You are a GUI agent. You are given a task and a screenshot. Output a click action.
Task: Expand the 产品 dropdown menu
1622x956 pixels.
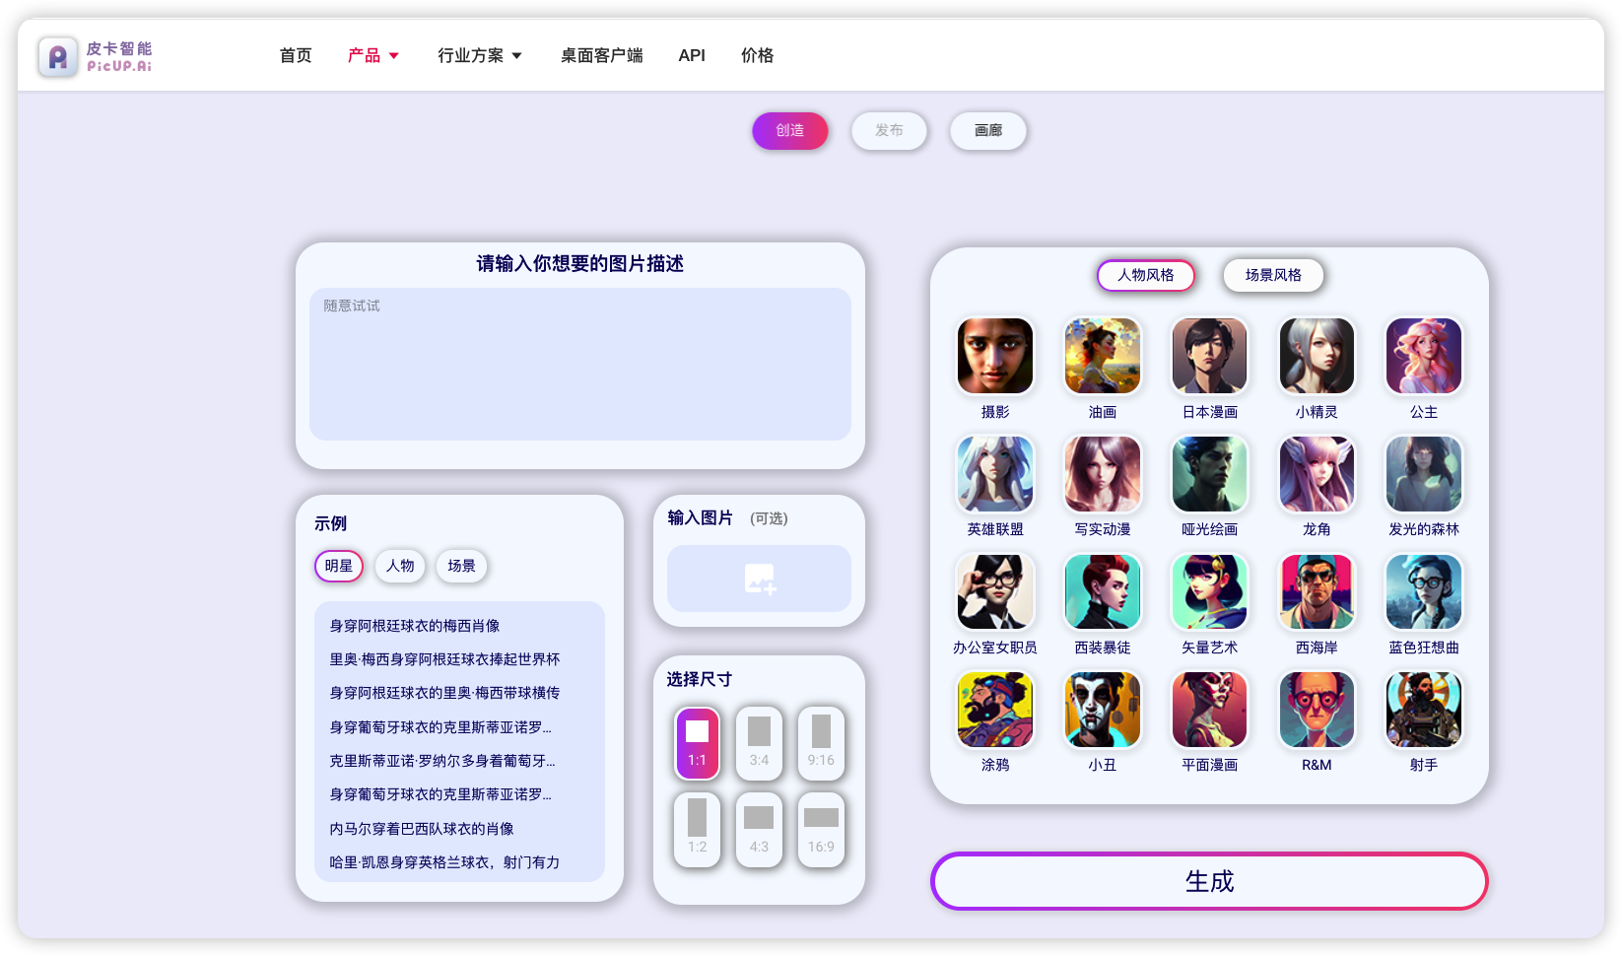point(373,56)
